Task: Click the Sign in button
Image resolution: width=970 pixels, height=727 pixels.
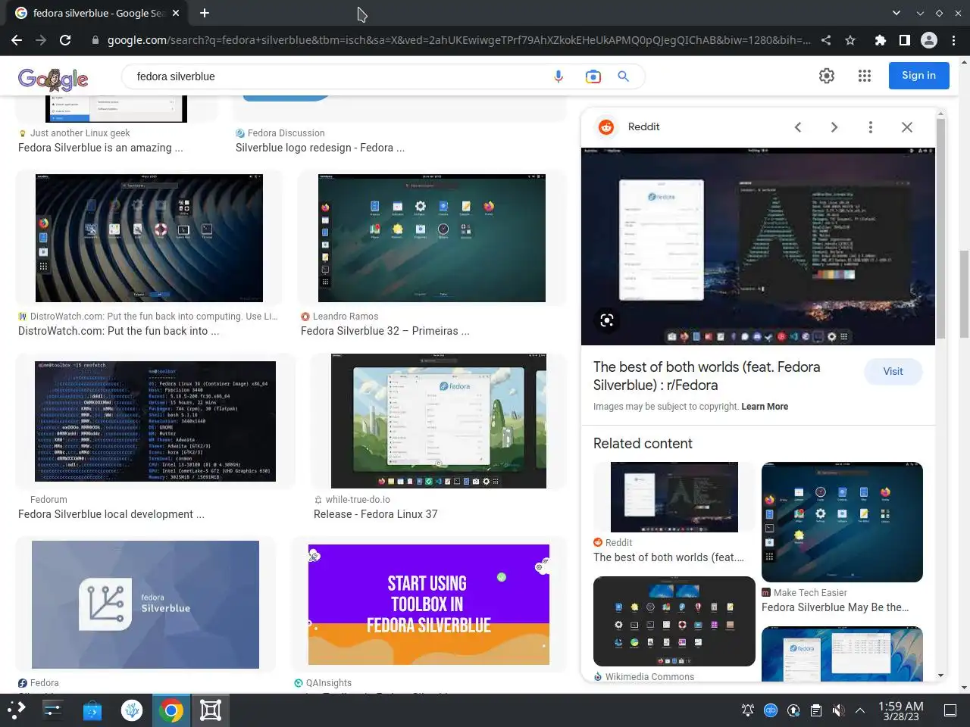Action: pyautogui.click(x=918, y=76)
